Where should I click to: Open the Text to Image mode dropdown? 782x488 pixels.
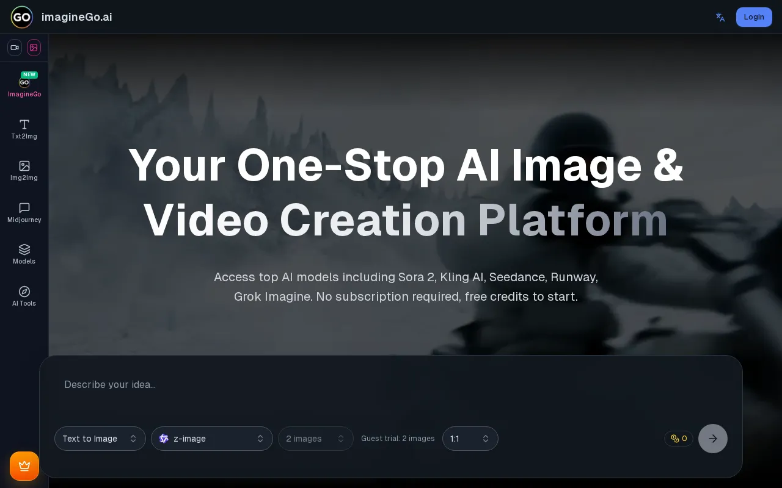(100, 439)
